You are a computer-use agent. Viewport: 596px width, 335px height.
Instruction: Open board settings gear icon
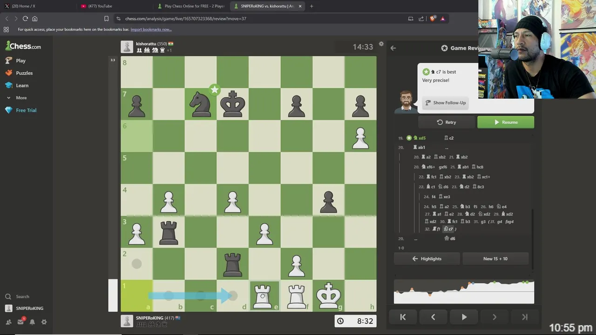[381, 44]
